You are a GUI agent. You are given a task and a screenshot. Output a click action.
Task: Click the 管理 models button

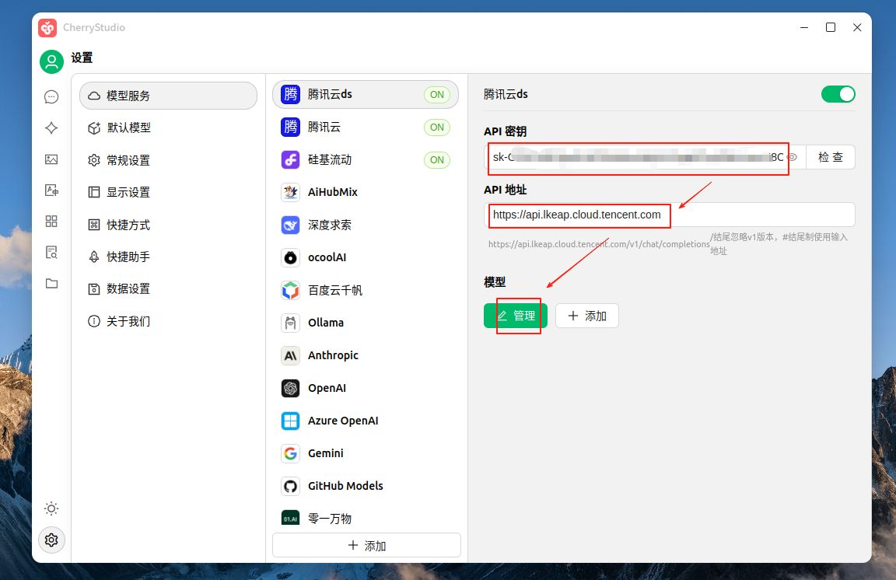(519, 316)
